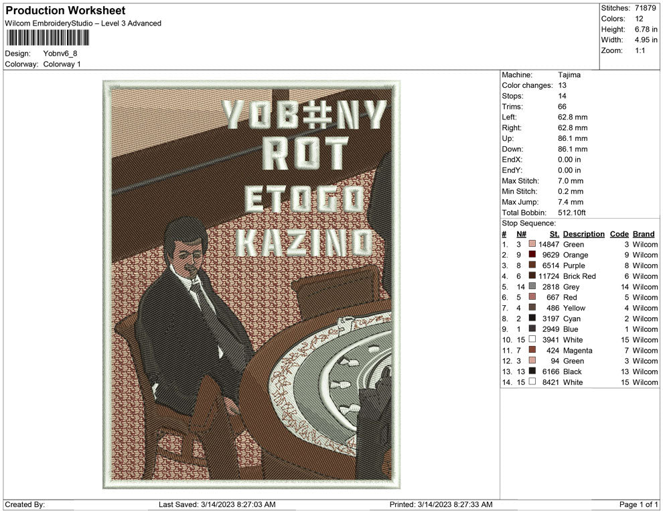
Task: Click the Max Jump value 7.4 mm
Action: point(571,202)
